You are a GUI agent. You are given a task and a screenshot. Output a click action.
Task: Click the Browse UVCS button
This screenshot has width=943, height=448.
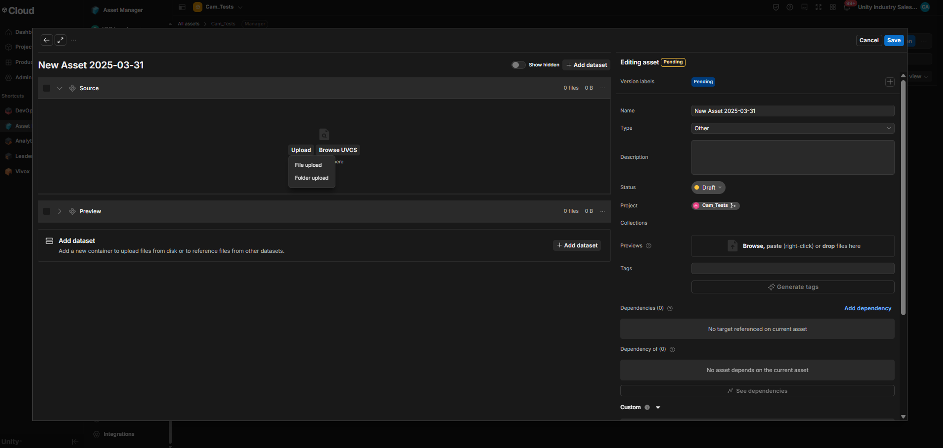337,150
